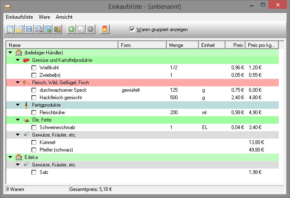Sort by the Menge column header
The height and width of the screenshot is (198, 290).
point(182,45)
